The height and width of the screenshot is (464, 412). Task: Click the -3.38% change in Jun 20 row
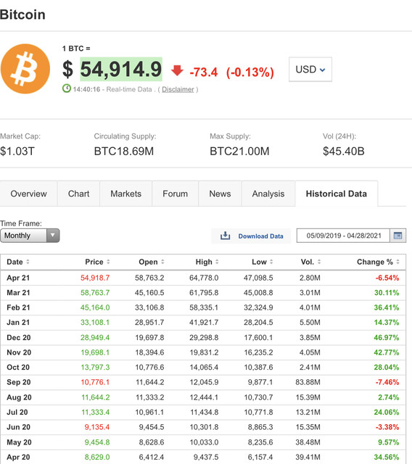387,427
